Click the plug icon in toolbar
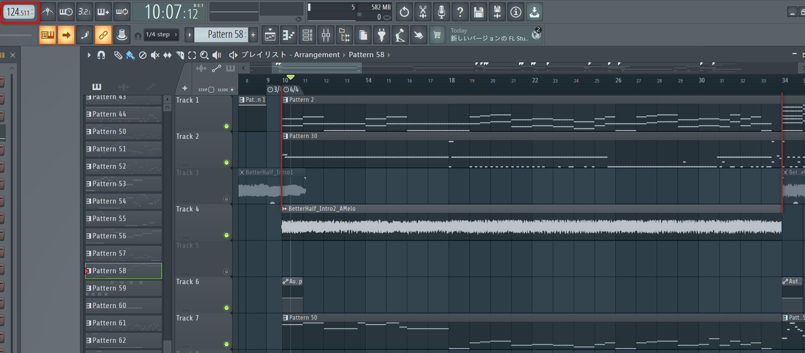The height and width of the screenshot is (353, 805). click(x=381, y=35)
